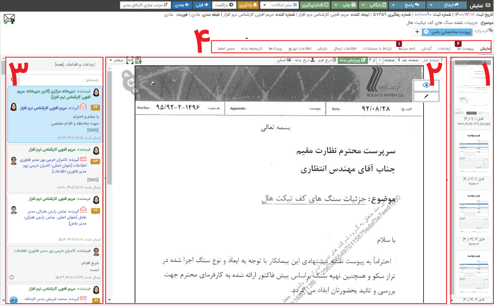Toggle the pencil edit icon on the document
Image resolution: width=494 pixels, height=308 pixels.
(x=426, y=96)
